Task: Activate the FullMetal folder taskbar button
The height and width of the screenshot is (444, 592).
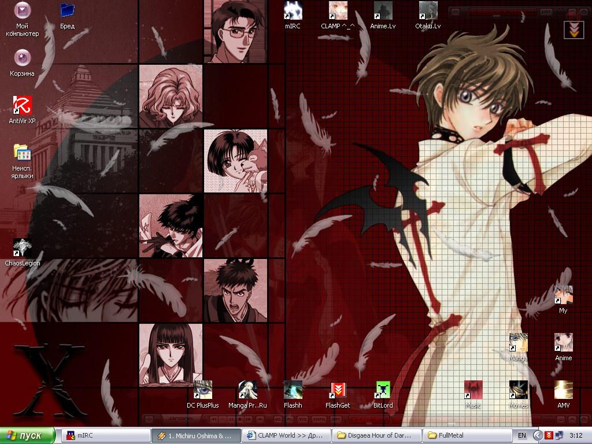Action: (467, 435)
